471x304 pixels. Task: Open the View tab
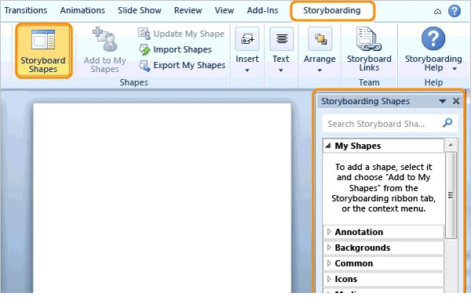[224, 10]
